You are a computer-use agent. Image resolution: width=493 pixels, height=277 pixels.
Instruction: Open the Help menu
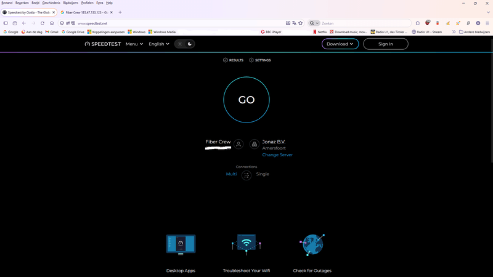tap(109, 3)
